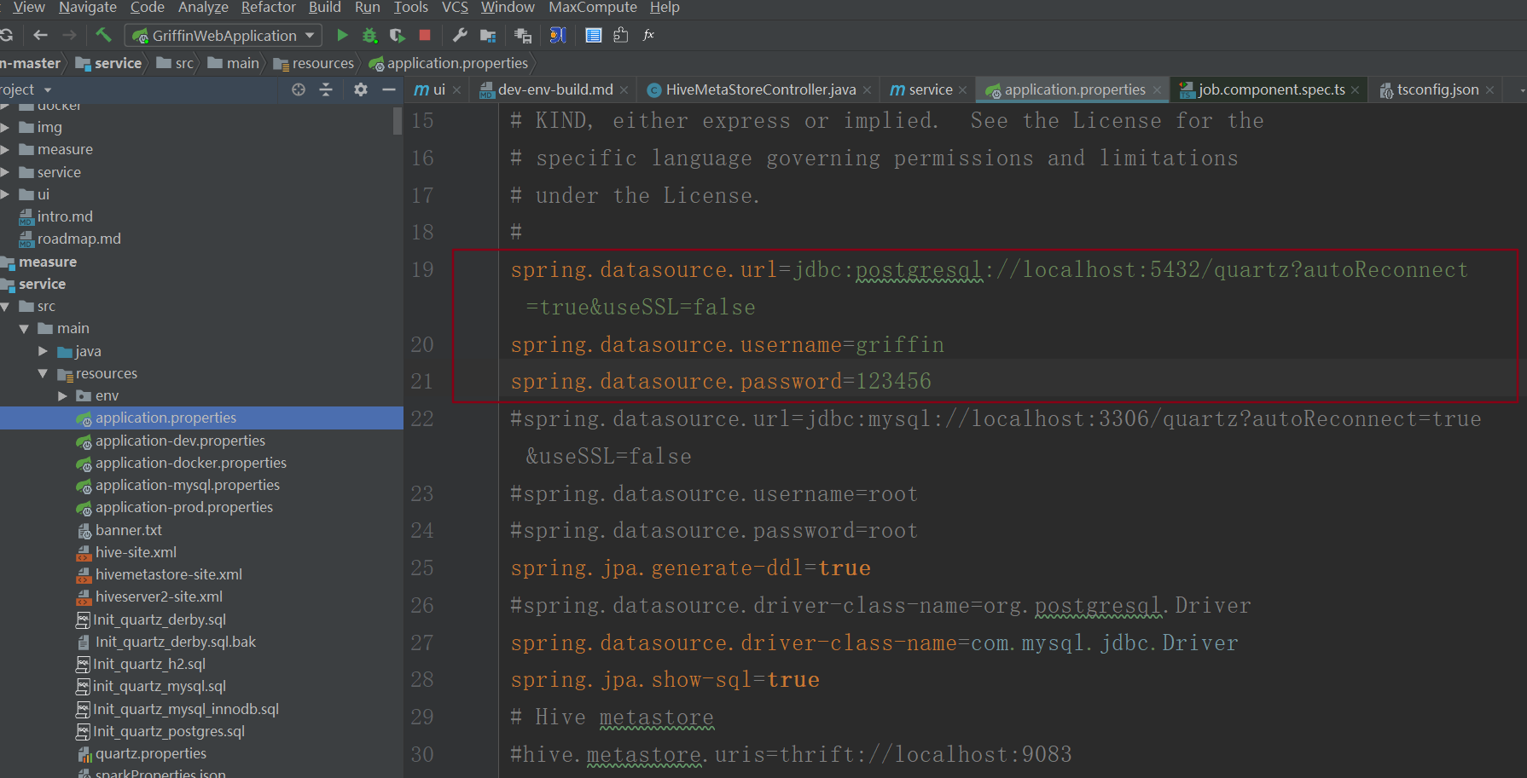This screenshot has height=778, width=1527.
Task: Run GriffinWebApplication with the green play icon
Action: (x=342, y=35)
